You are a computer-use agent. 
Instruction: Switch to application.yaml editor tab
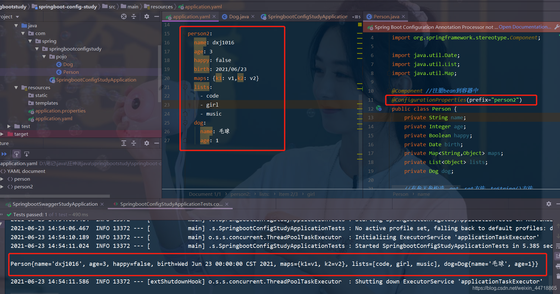(x=191, y=16)
